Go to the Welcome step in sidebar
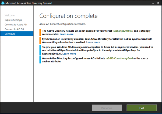The image size is (162, 114). point(10,15)
